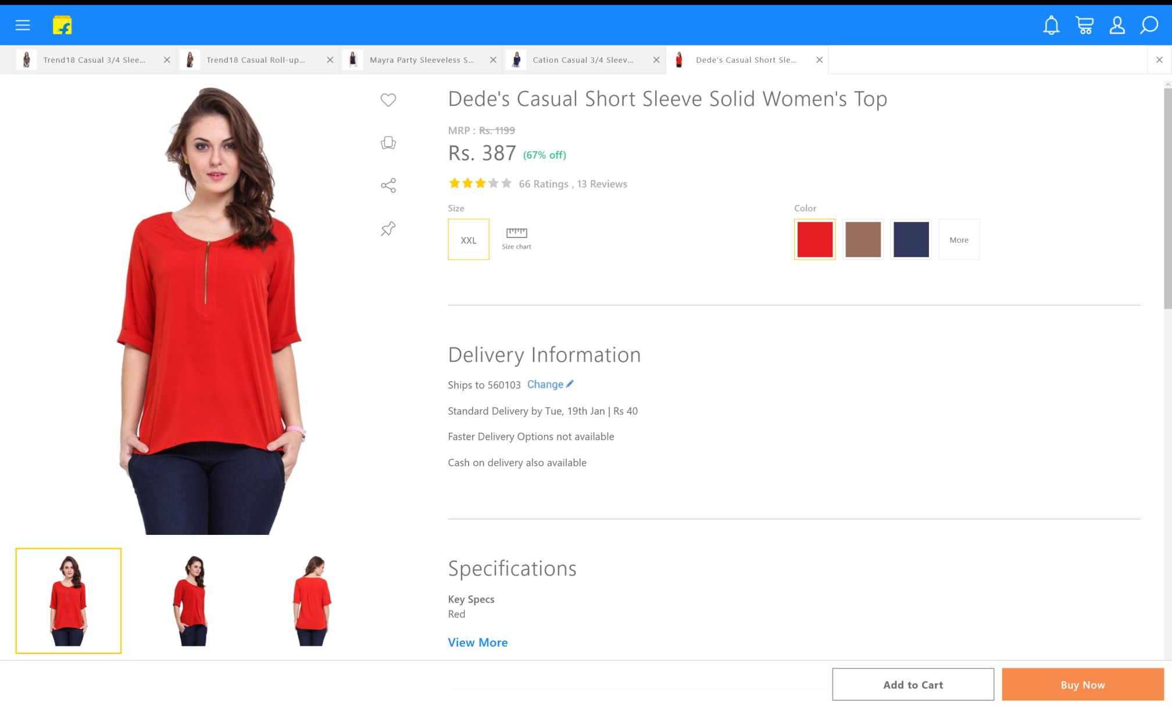Expand specifications with View More

pos(477,642)
